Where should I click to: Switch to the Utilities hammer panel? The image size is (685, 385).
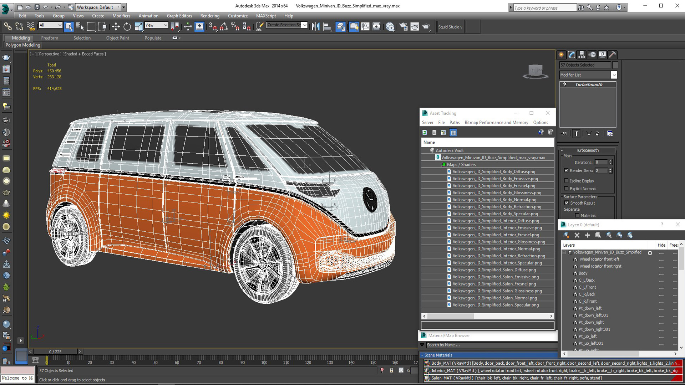point(613,55)
